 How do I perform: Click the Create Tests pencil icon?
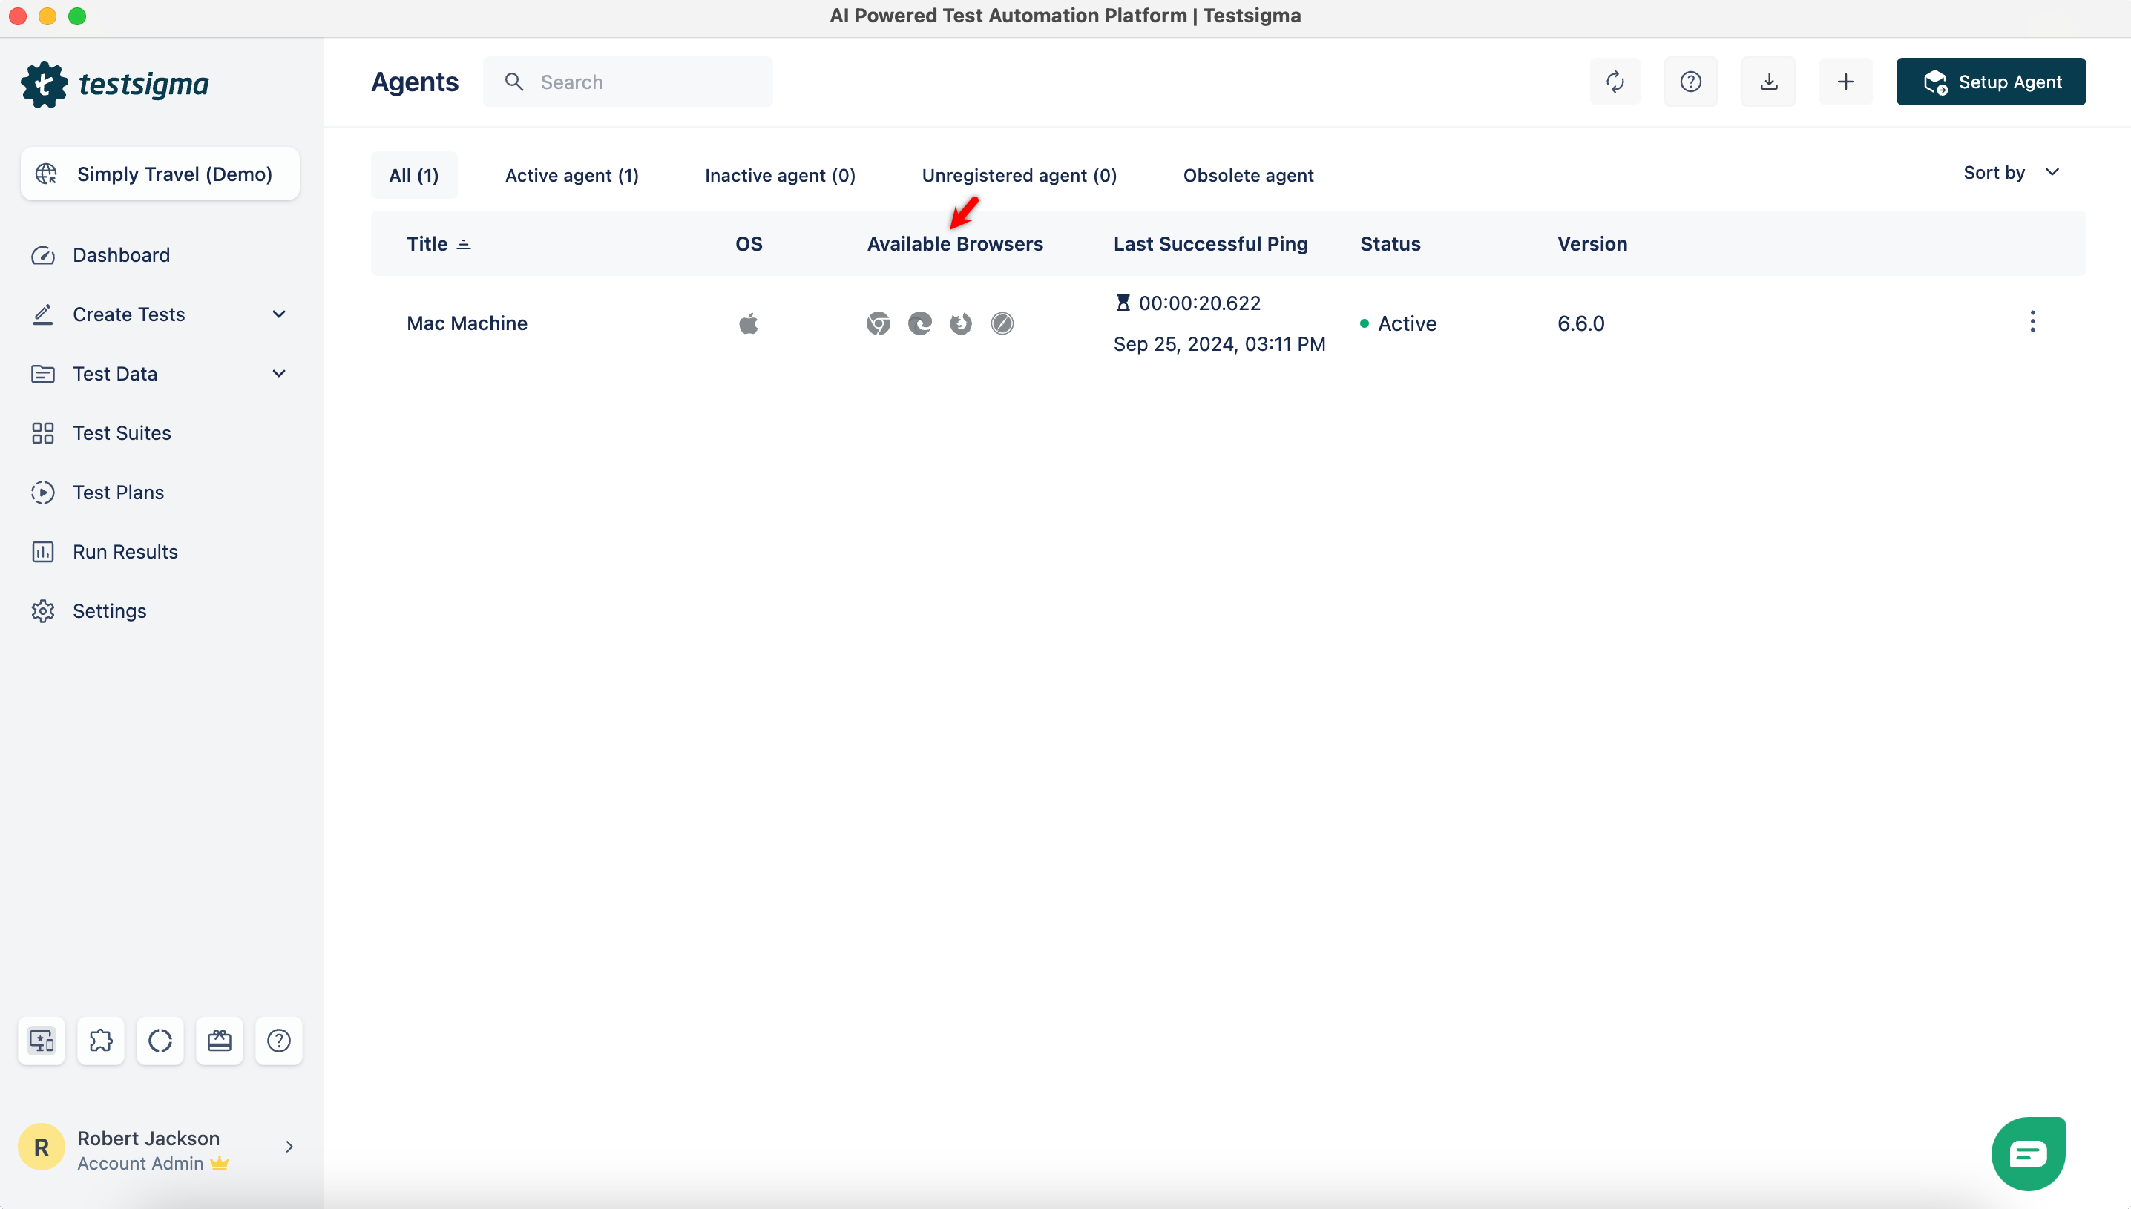coord(43,314)
